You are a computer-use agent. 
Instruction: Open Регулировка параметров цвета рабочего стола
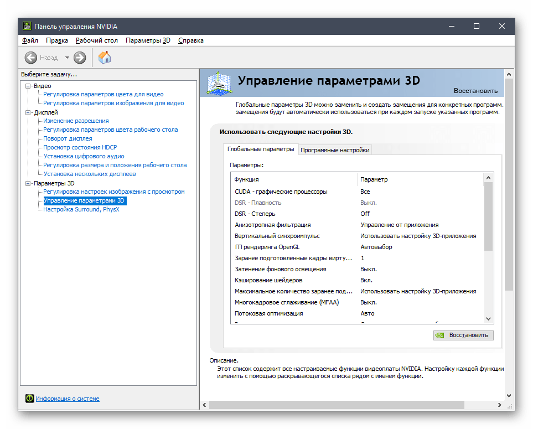pyautogui.click(x=111, y=130)
